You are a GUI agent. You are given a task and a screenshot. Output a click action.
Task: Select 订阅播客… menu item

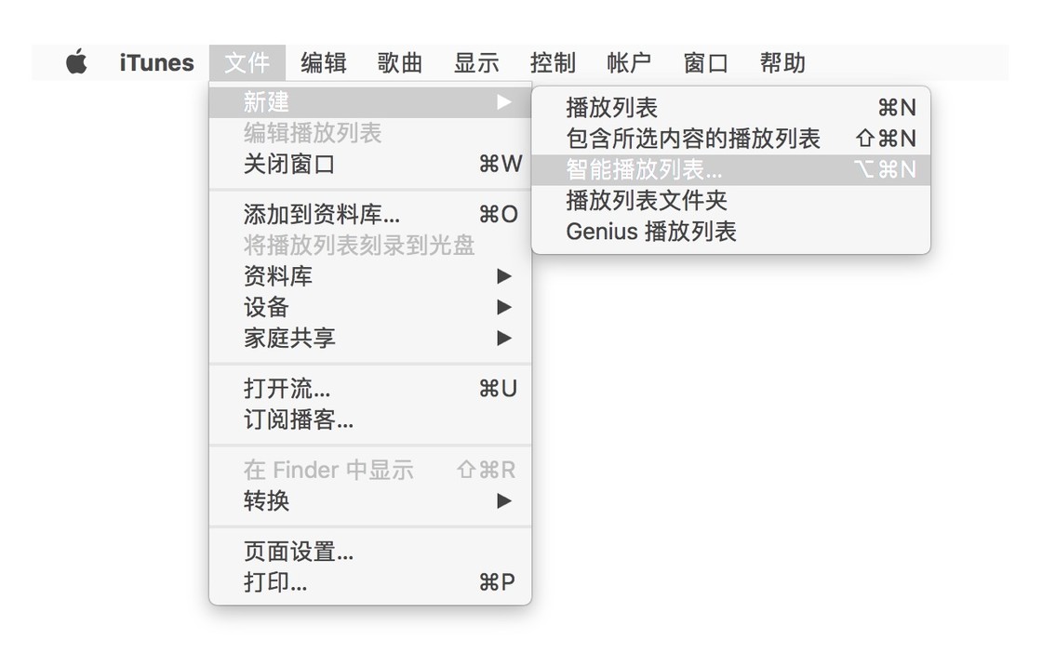[x=370, y=420]
